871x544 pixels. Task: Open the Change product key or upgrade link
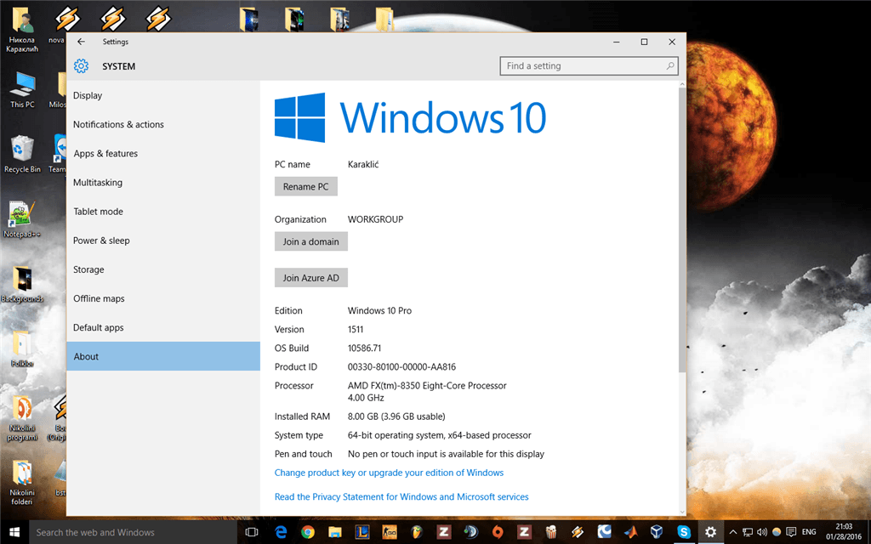(x=389, y=473)
